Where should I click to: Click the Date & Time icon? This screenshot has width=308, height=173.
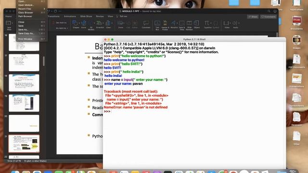coord(182,23)
